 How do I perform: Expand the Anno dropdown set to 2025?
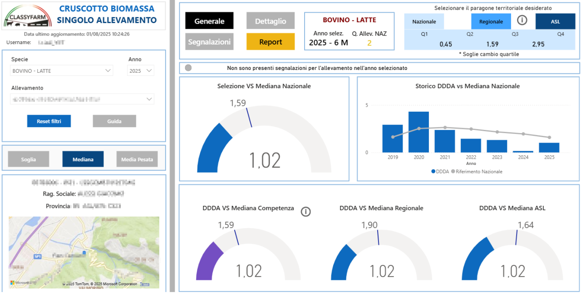pyautogui.click(x=141, y=71)
